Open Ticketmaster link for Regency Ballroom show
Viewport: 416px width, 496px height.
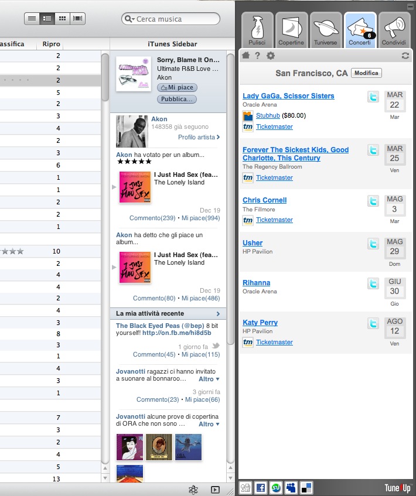(274, 177)
